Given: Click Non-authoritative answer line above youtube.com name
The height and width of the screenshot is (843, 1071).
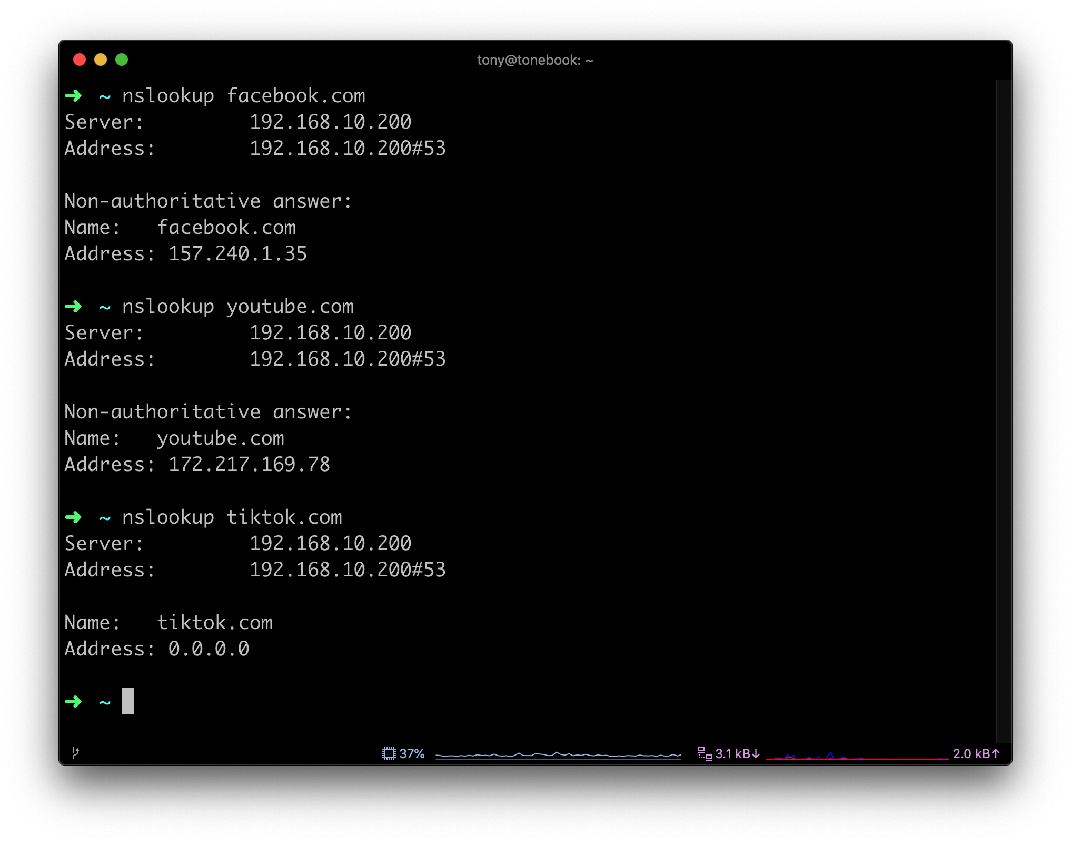Looking at the screenshot, I should coord(208,412).
